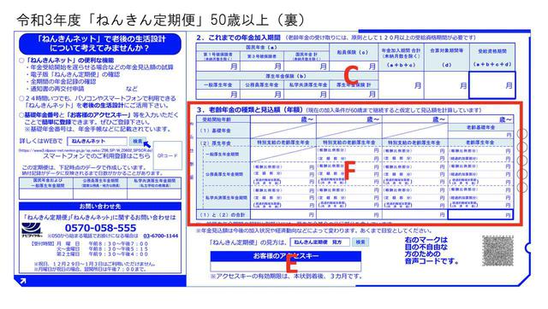This screenshot has height=309, width=548.
Task: Click bullet 全期間の年金記録の確認
Action: [61, 81]
